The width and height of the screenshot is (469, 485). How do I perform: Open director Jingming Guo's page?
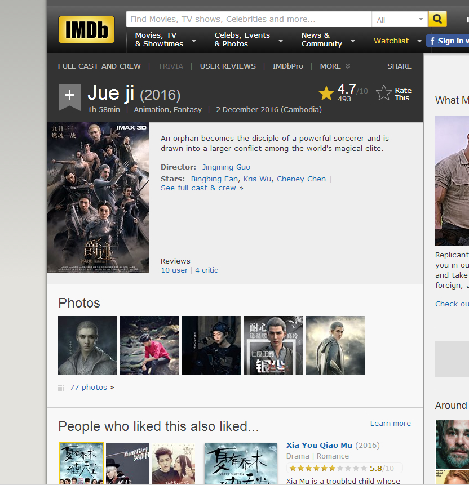[x=226, y=167]
